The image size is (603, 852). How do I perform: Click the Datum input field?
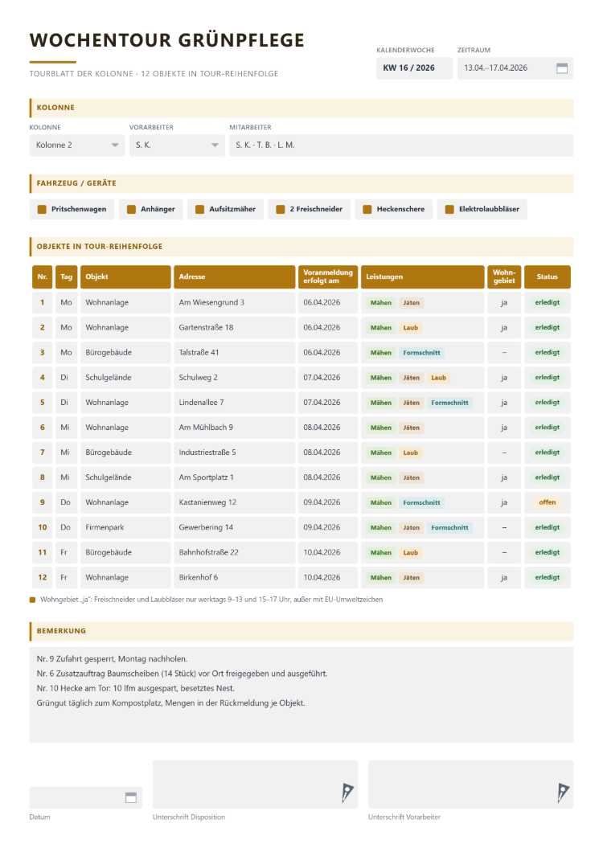pos(85,797)
